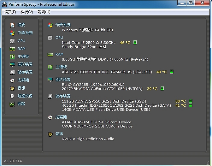Click the green temperature icon next to 39 °C

tap(162, 88)
